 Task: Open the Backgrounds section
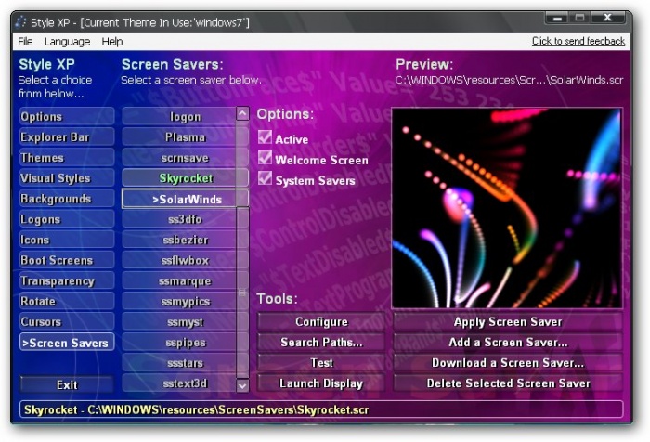pyautogui.click(x=67, y=199)
